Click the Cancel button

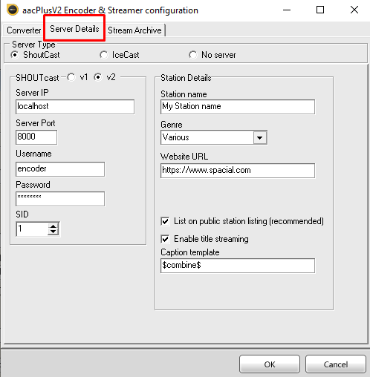point(336,364)
